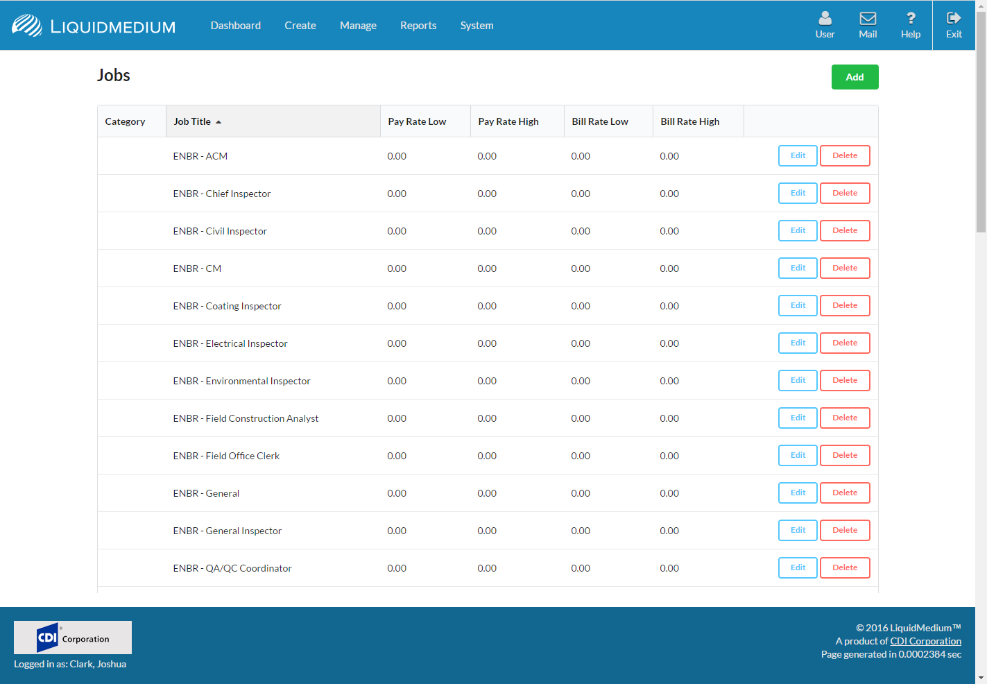Sort by Pay Rate Low column header

click(x=417, y=121)
